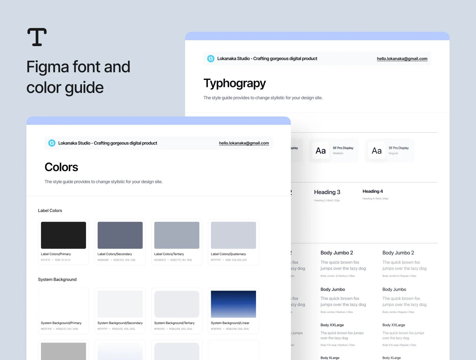The height and width of the screenshot is (360, 476).
Task: Pick the Label Colors/Quaternary light swatch
Action: (x=234, y=235)
